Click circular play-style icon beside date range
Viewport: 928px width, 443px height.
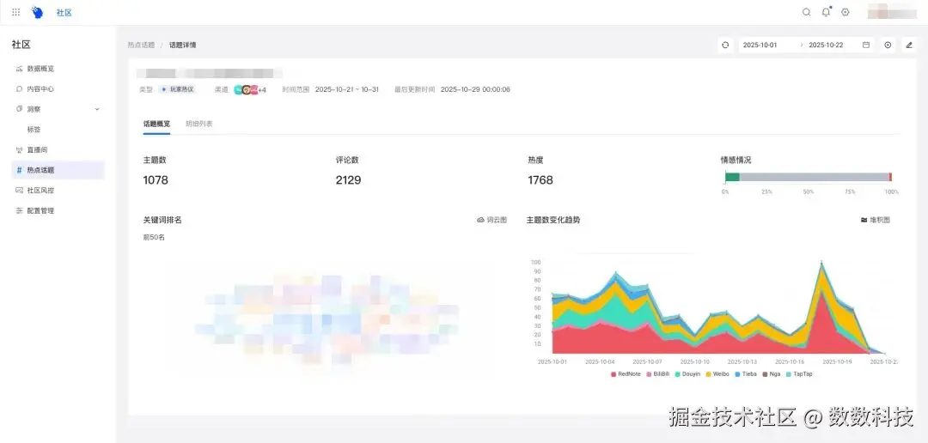coord(888,45)
